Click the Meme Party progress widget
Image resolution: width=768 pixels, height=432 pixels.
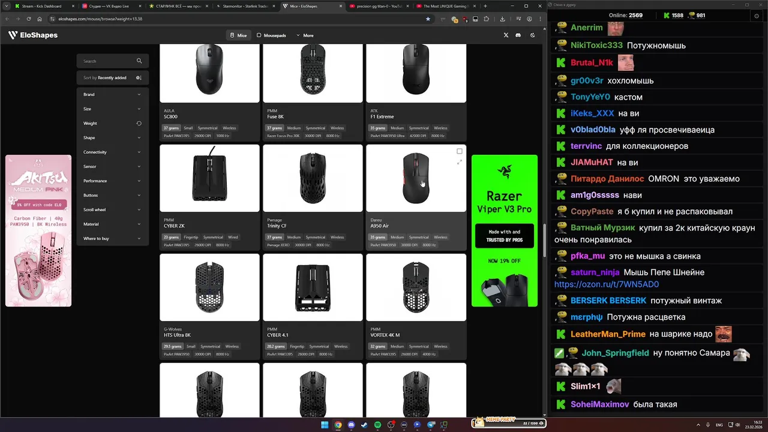(509, 423)
